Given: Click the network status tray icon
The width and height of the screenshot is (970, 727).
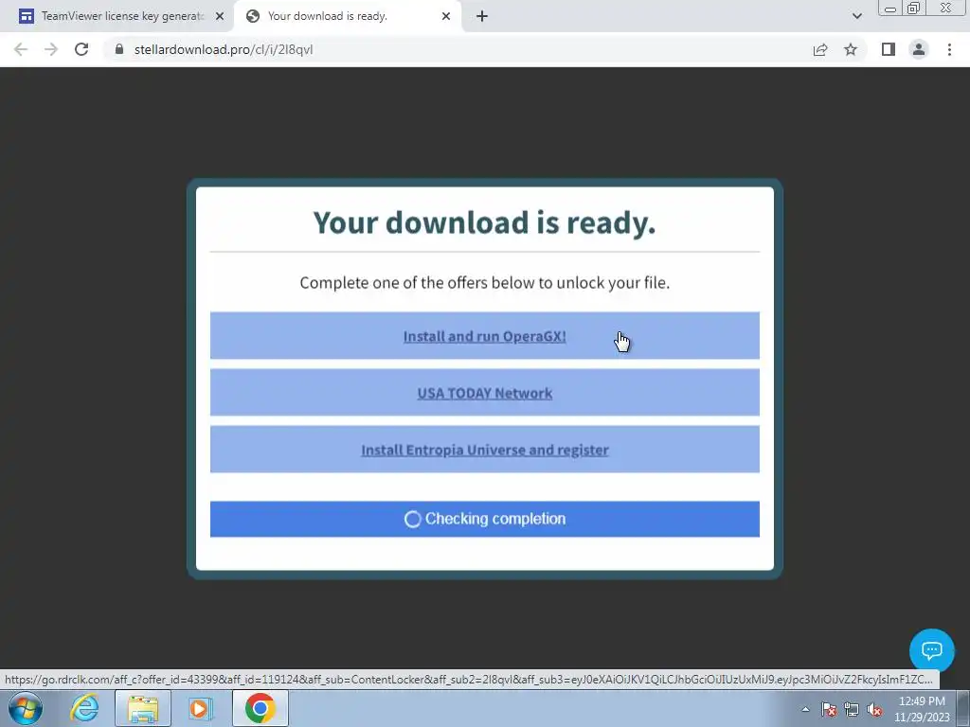Looking at the screenshot, I should (852, 709).
